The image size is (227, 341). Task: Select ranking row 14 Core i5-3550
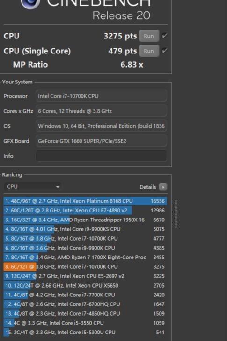pos(85,323)
